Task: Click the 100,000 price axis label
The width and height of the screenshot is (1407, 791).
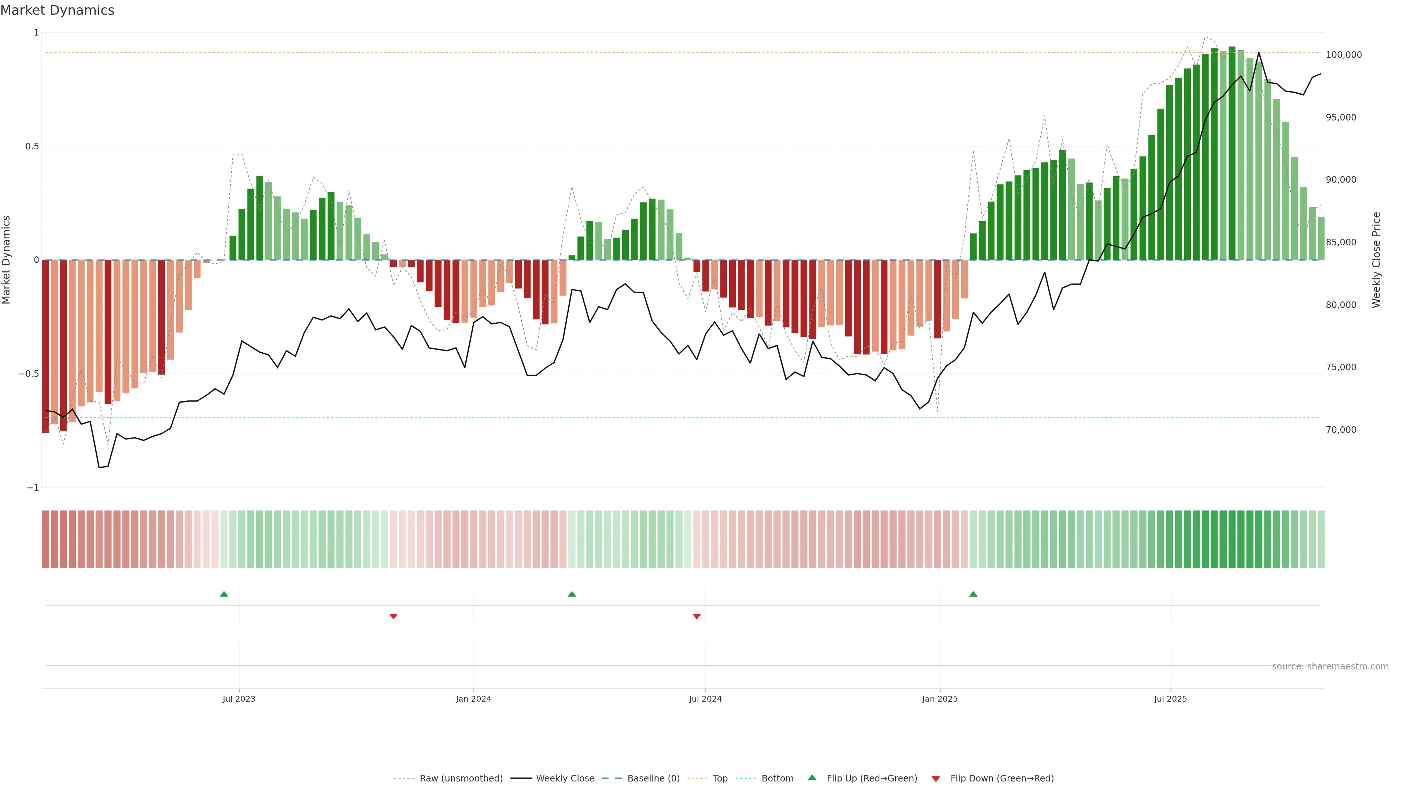Action: (1344, 55)
